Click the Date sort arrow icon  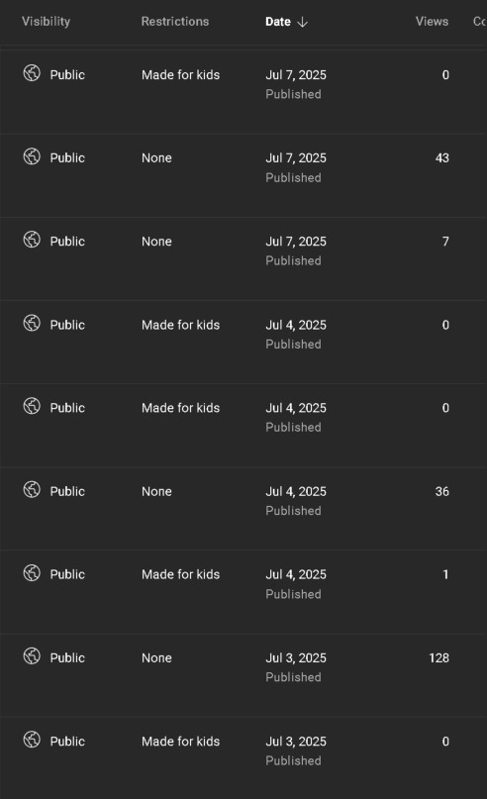[303, 22]
